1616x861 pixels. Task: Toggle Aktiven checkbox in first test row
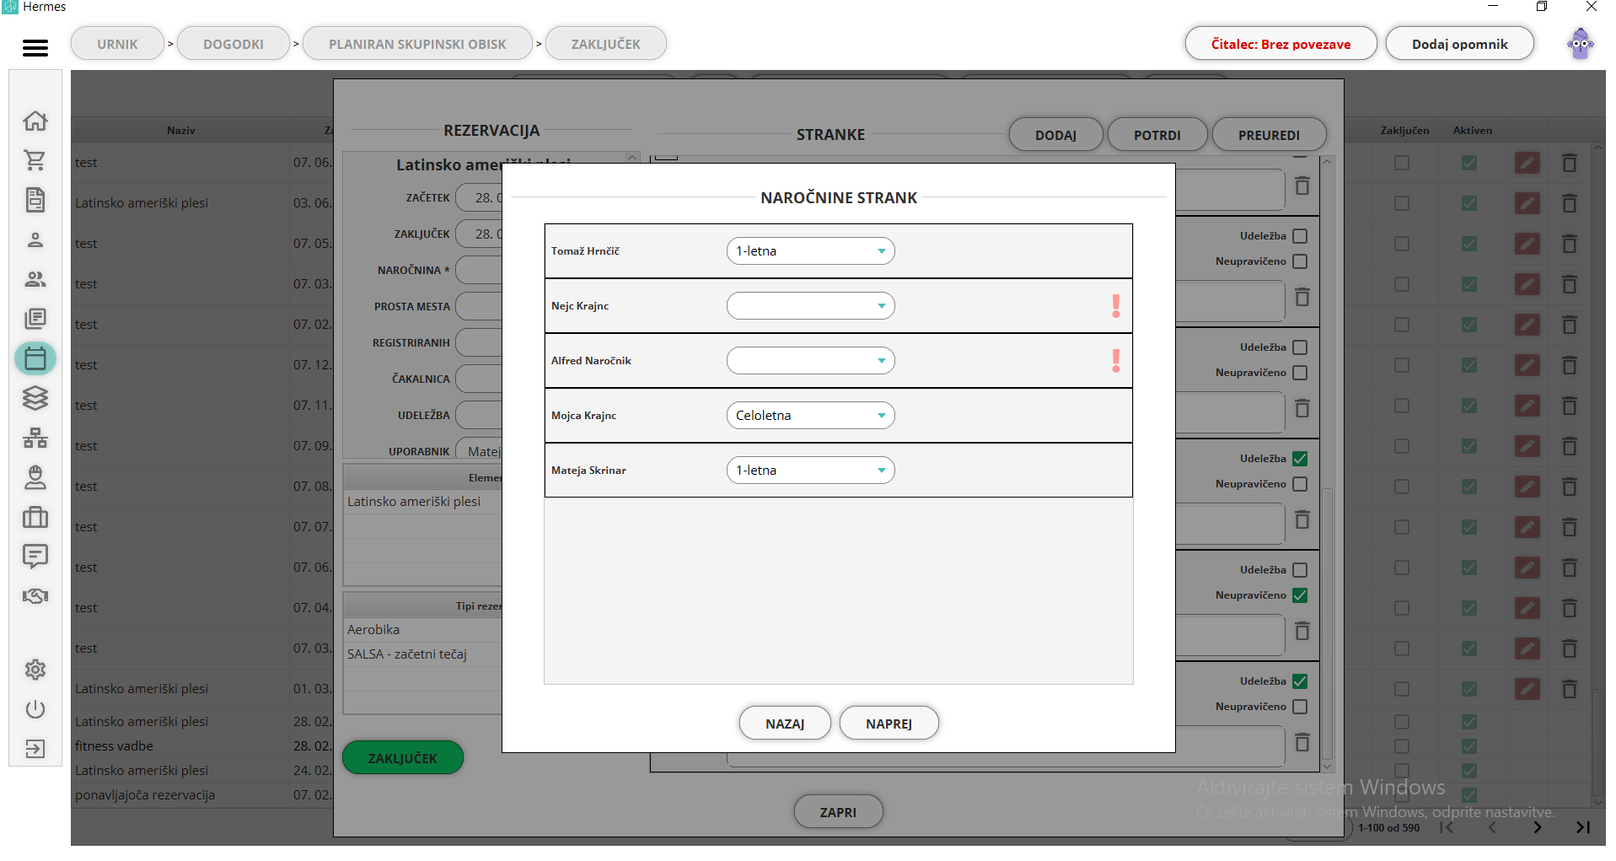[x=1468, y=163]
